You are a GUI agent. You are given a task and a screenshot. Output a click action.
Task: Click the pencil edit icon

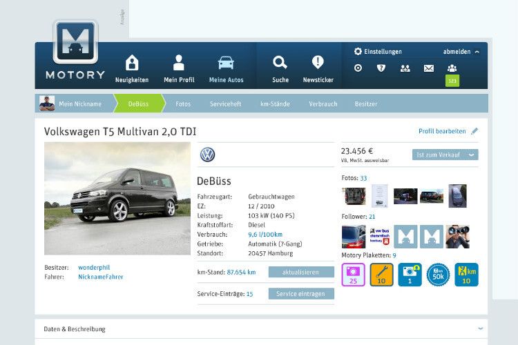[474, 131]
